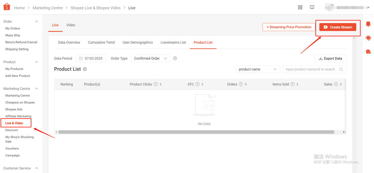Open the apps grid icon
Image resolution: width=374 pixels, height=173 pixels.
(x=300, y=7)
